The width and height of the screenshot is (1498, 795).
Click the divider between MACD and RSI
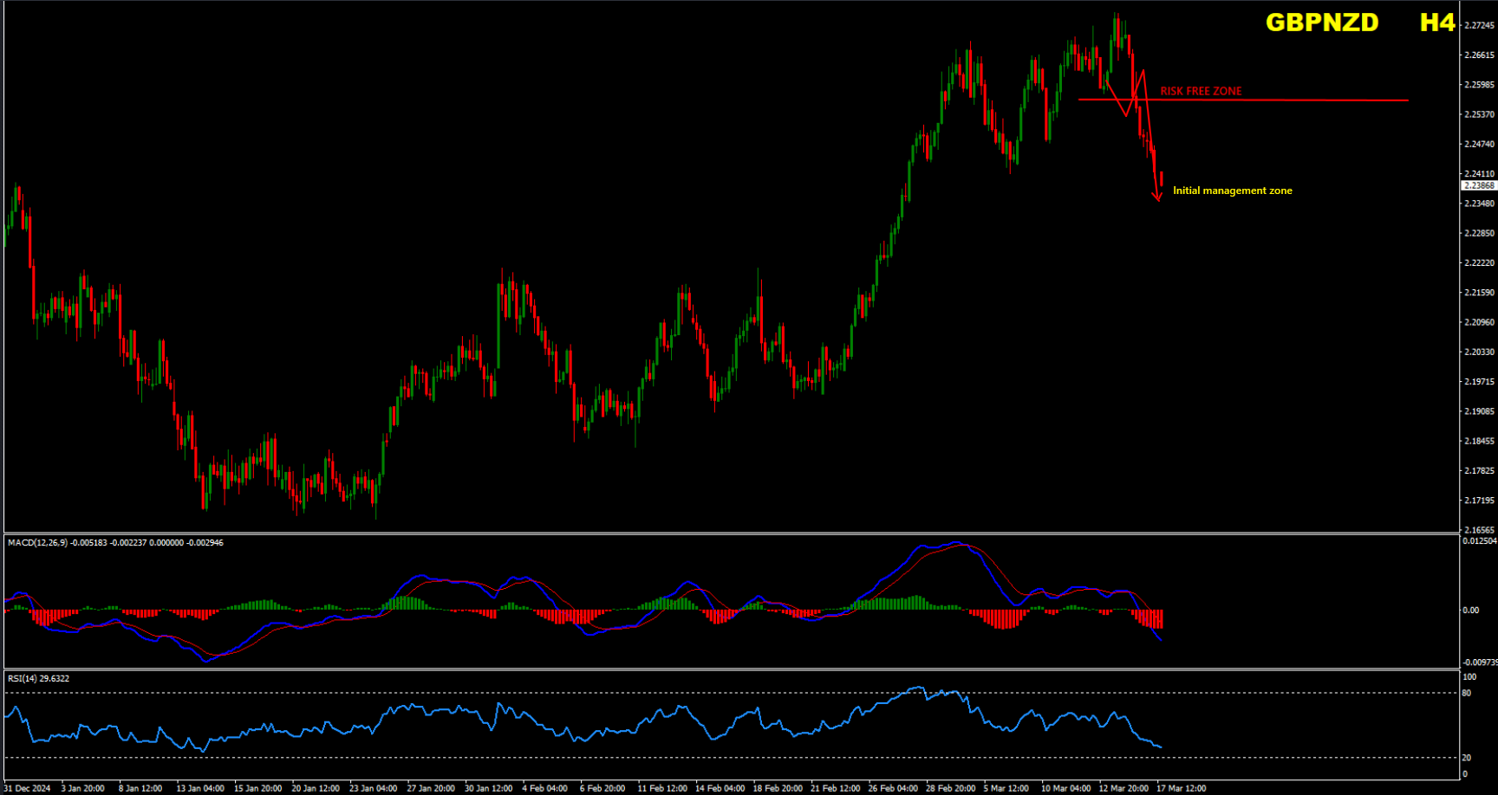728,669
